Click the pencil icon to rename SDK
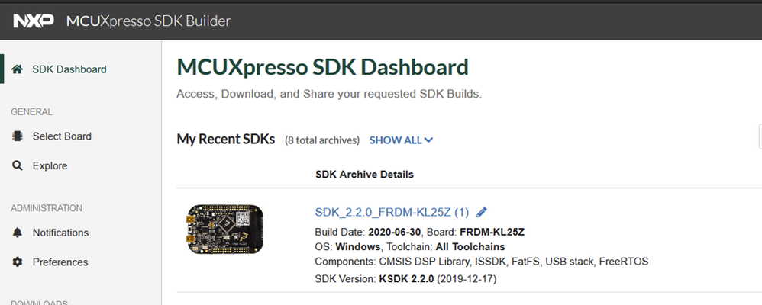The image size is (762, 305). (x=482, y=212)
